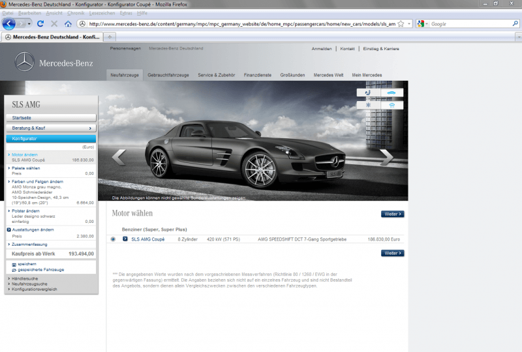Click the Kontakt link
The height and width of the screenshot is (352, 522).
(347, 49)
